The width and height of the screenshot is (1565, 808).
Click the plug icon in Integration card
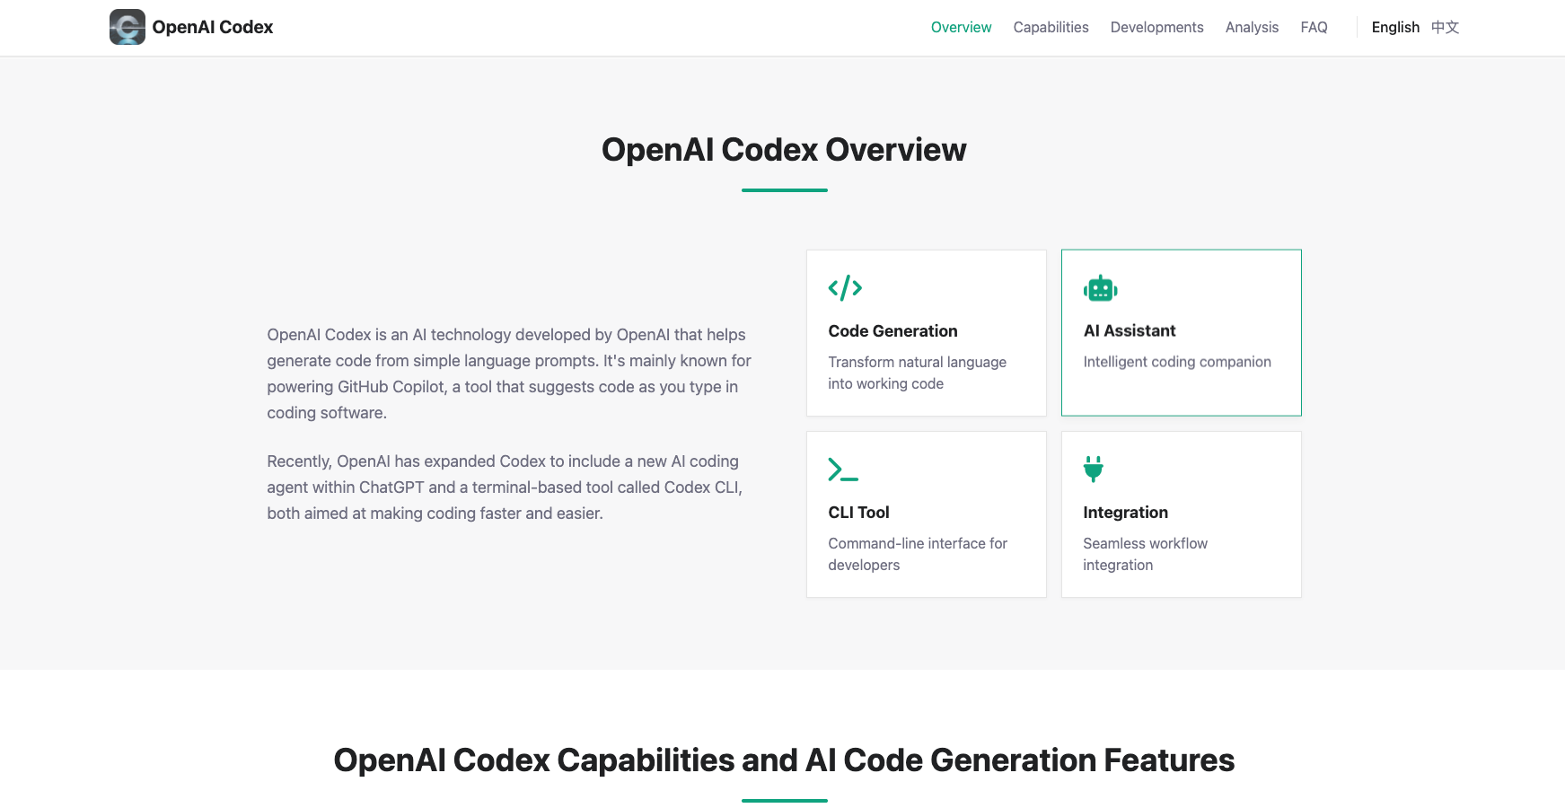[x=1093, y=470]
